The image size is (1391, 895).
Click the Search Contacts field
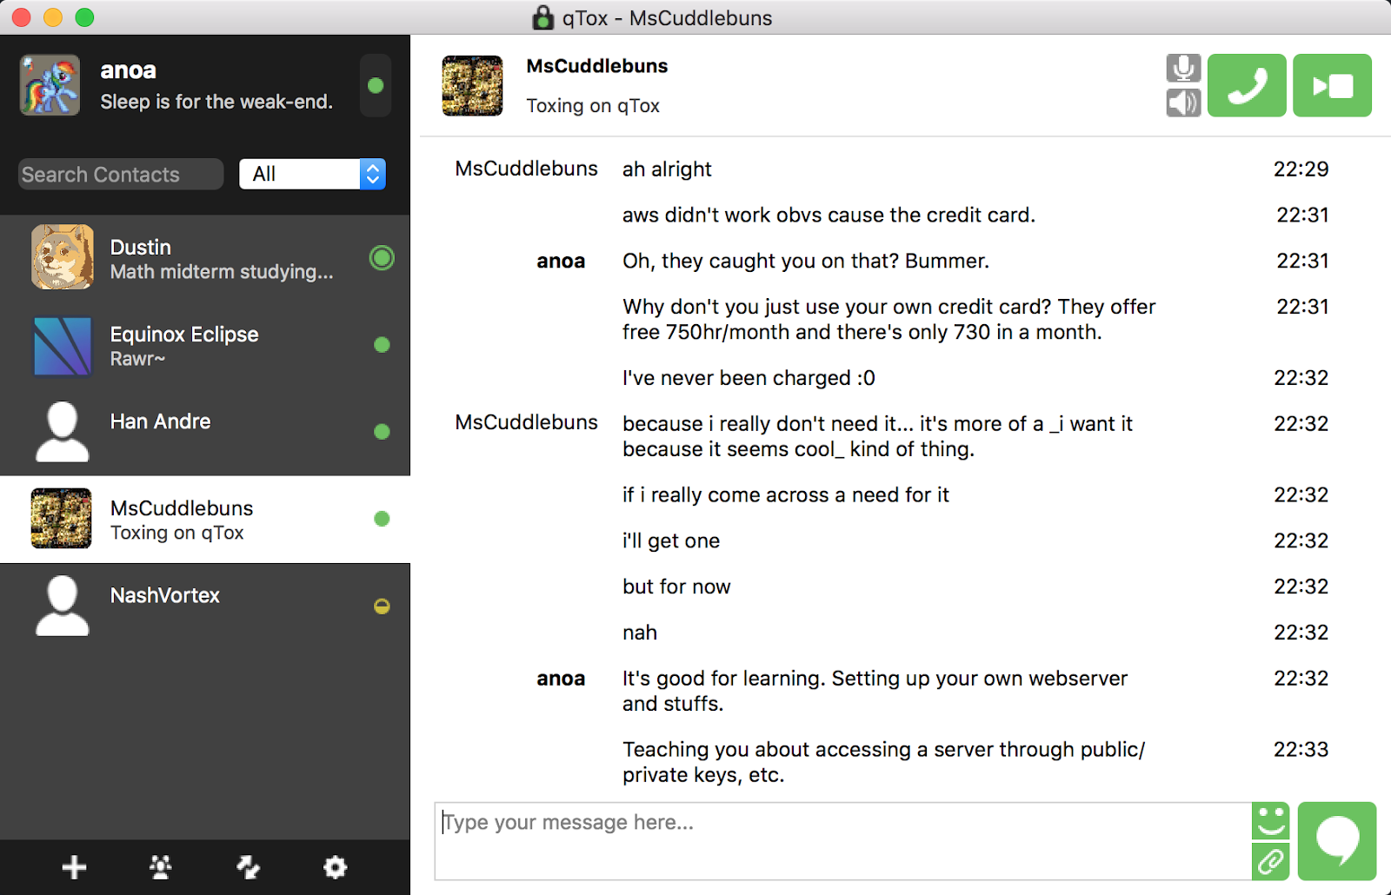click(x=119, y=174)
